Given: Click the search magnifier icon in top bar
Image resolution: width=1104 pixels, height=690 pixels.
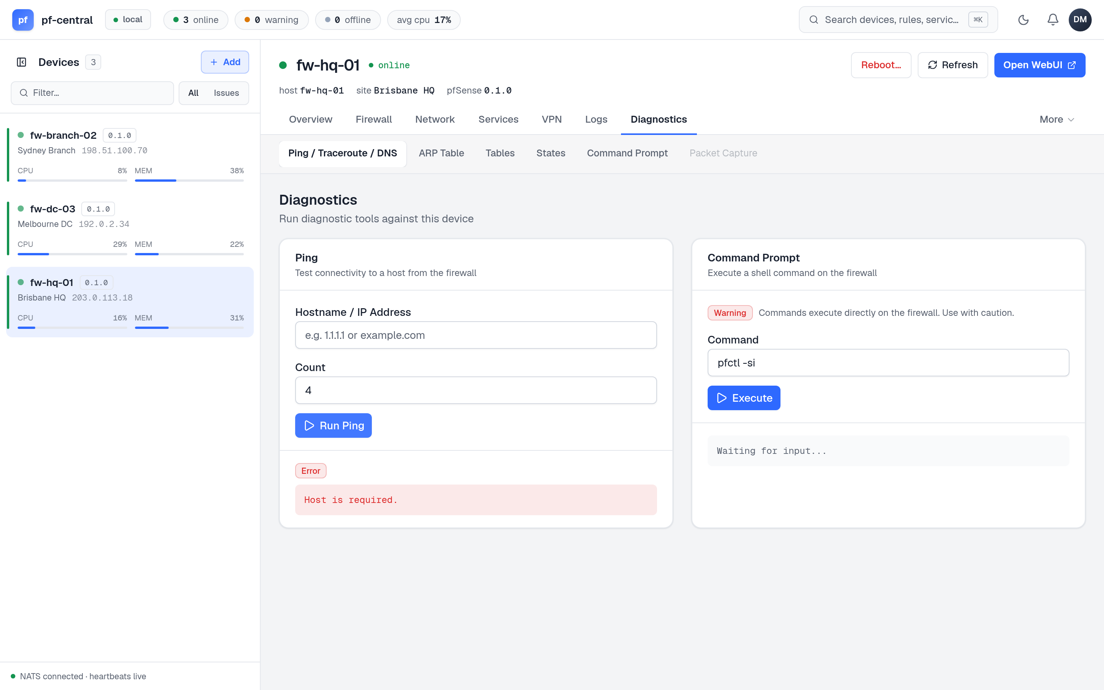Looking at the screenshot, I should tap(814, 20).
